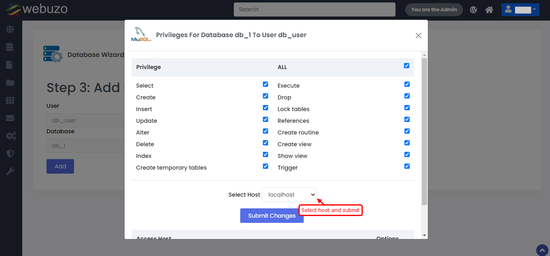The image size is (550, 256).
Task: Click the file icon in the sidebar
Action: (x=10, y=65)
